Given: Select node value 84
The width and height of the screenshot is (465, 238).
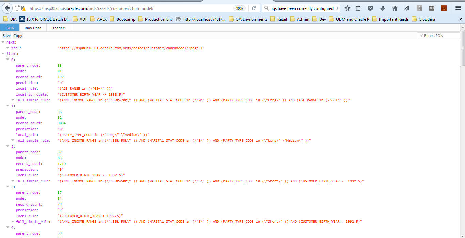Looking at the screenshot, I should tap(60, 198).
